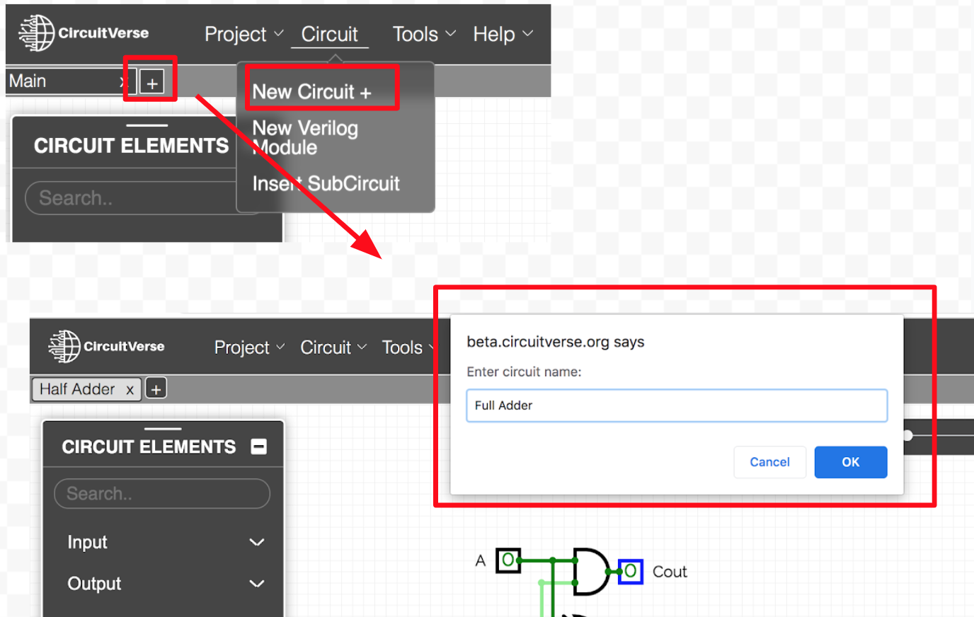974x617 pixels.
Task: Click the plus button beside Half Adder tab
Action: click(156, 388)
